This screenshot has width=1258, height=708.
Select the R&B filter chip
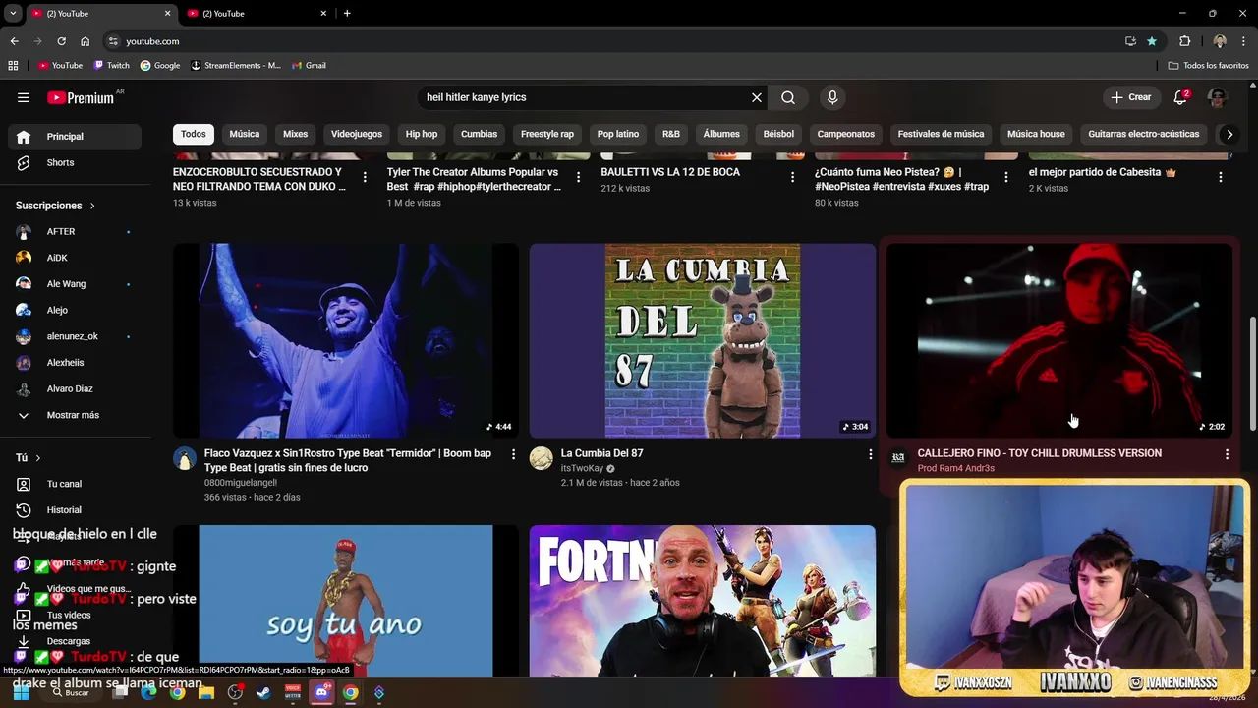click(671, 134)
